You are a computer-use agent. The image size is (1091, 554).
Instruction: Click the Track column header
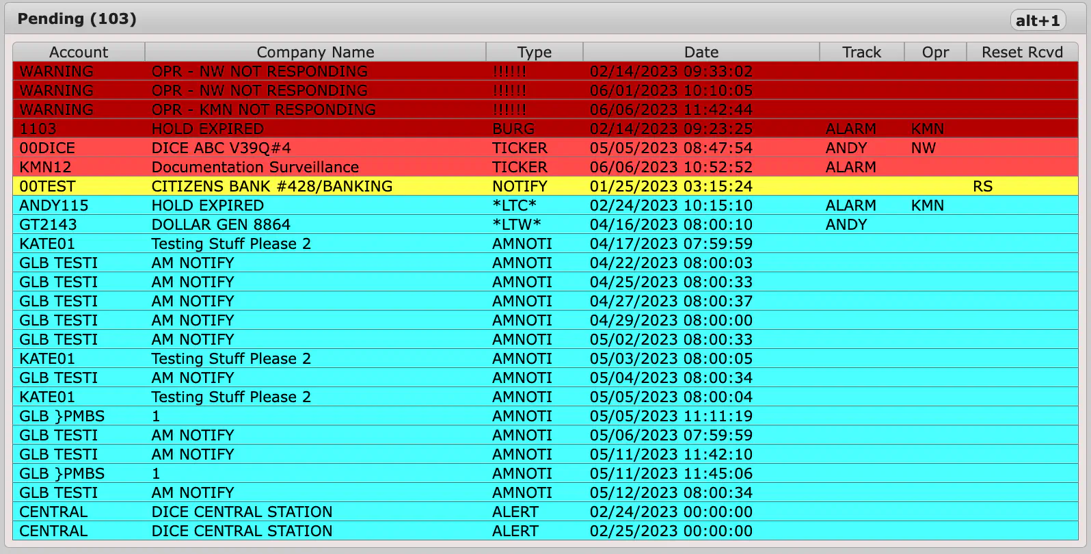pos(862,52)
